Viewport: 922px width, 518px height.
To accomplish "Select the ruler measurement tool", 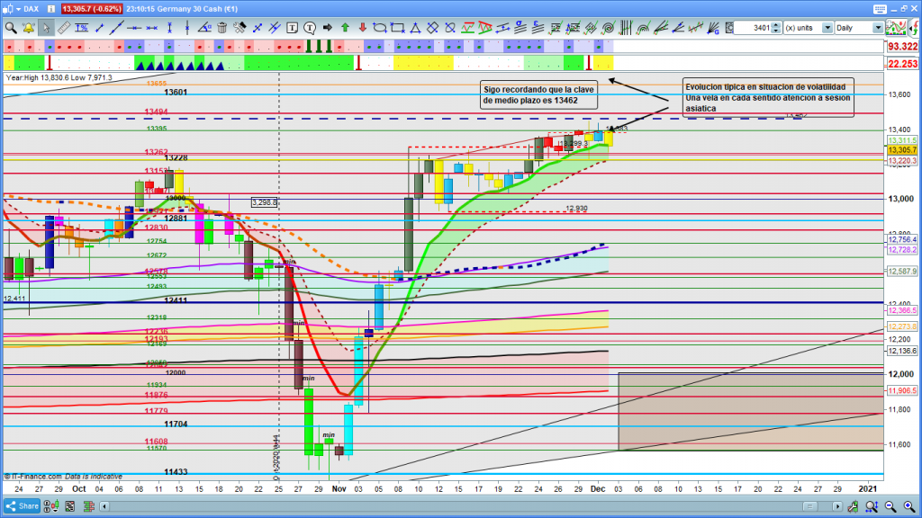I will [x=62, y=28].
